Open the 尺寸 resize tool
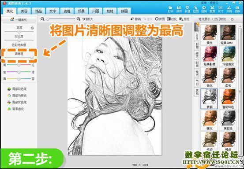This screenshot has height=169, width=244. tap(221, 9)
